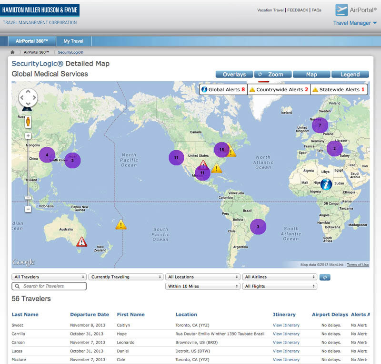Pan the map up with arrow control
This screenshot has height=364, width=381.
pyautogui.click(x=28, y=91)
